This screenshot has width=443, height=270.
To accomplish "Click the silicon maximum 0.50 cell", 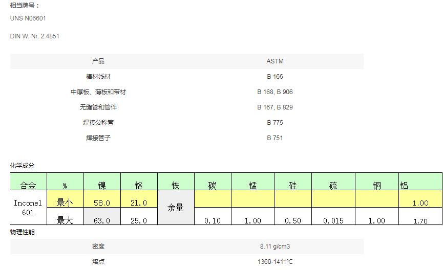I will point(293,216).
